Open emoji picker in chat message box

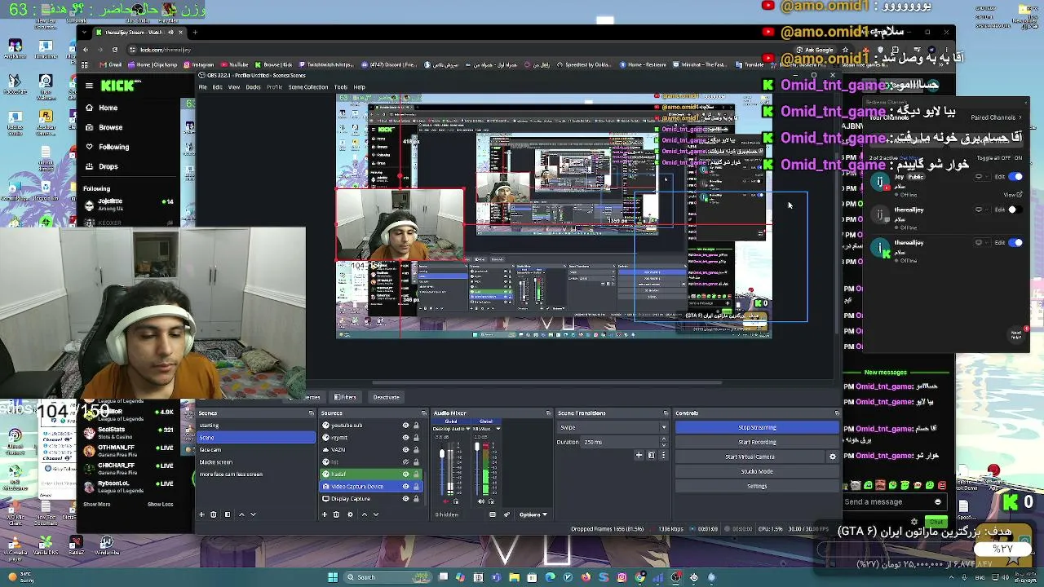click(937, 502)
